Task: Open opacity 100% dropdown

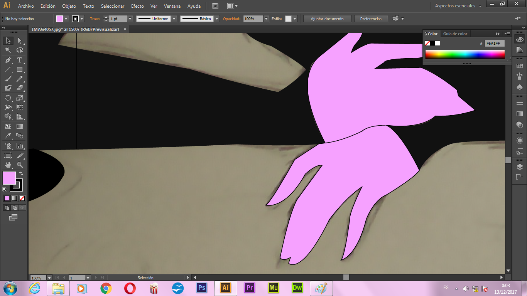Action: (266, 18)
